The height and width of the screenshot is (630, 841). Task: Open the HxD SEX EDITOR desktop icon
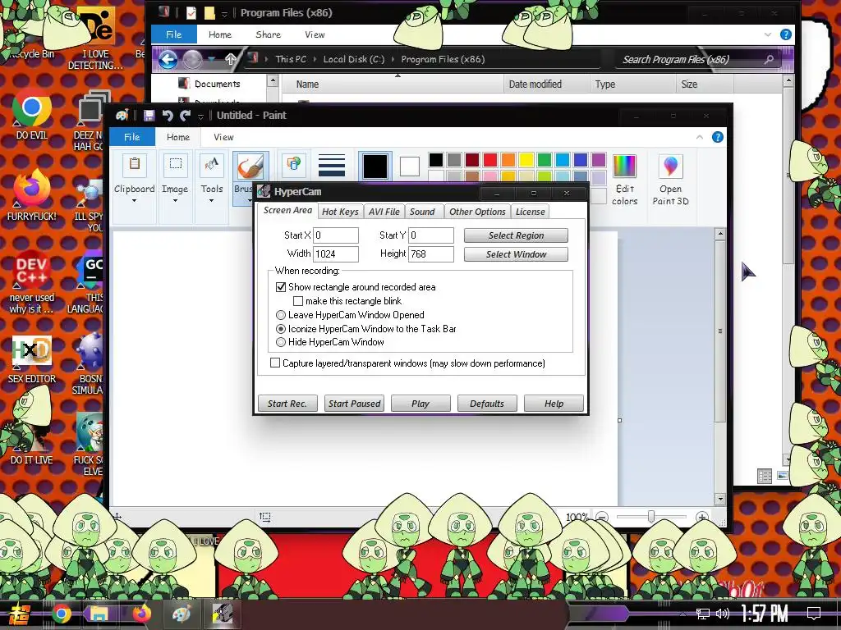pyautogui.click(x=32, y=359)
